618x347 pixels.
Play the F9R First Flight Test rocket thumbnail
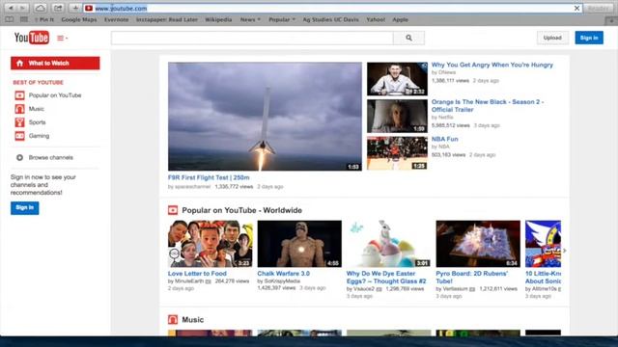(265, 117)
